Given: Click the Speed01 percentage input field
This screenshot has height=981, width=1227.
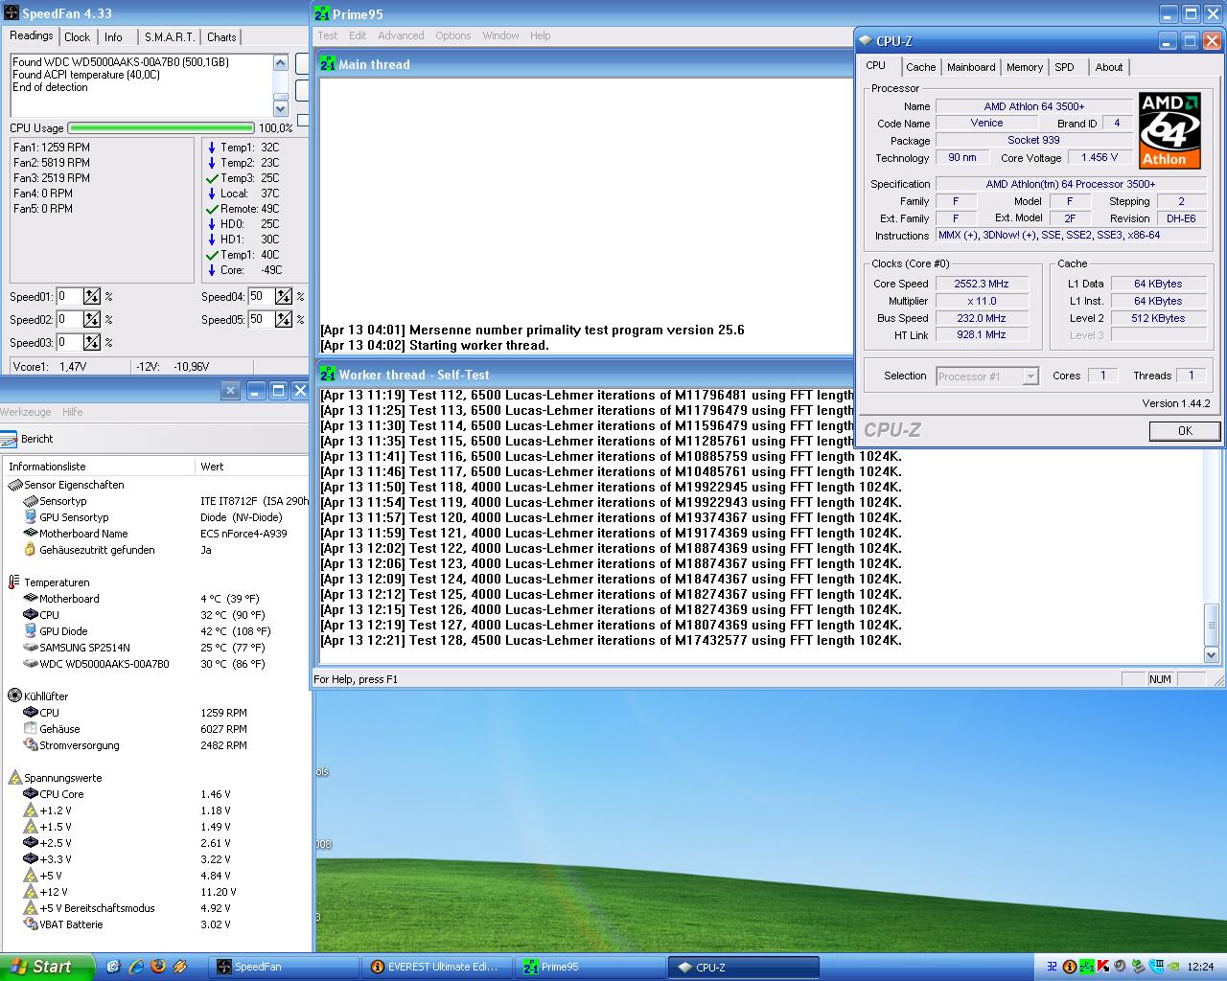Looking at the screenshot, I should coord(69,297).
